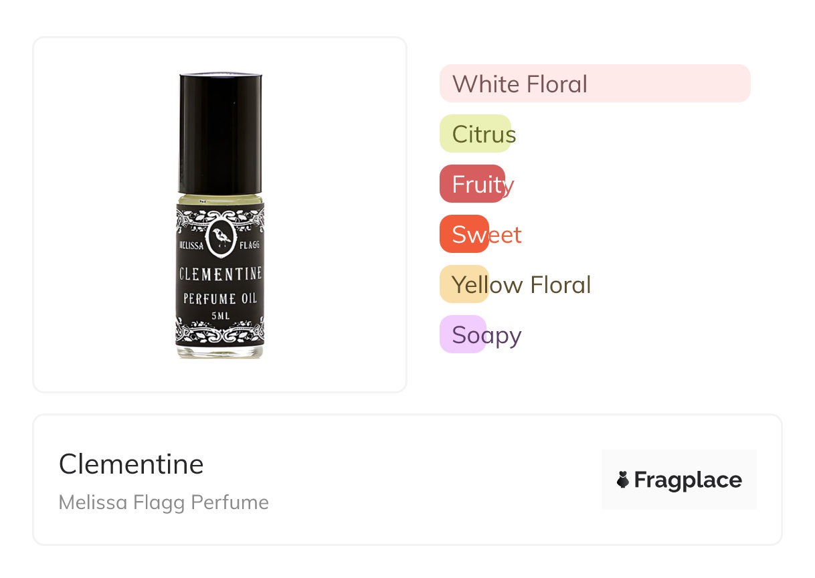
Task: Click the Fragplace wordmark text
Action: 688,480
